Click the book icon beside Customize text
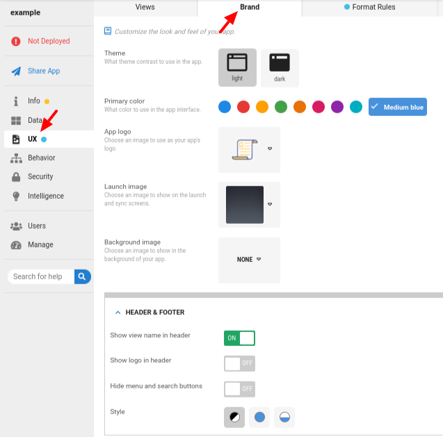 pos(108,31)
